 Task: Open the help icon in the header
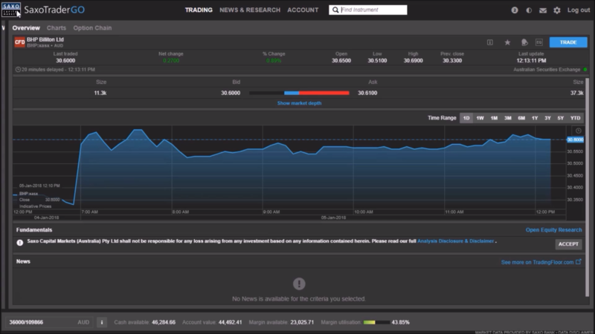point(515,10)
